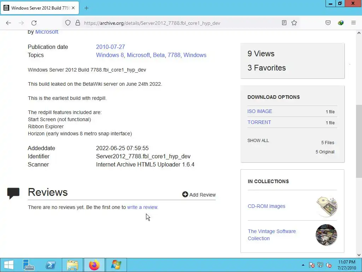Click SHOW ALL download files
This screenshot has width=362, height=272.
pos(258,141)
